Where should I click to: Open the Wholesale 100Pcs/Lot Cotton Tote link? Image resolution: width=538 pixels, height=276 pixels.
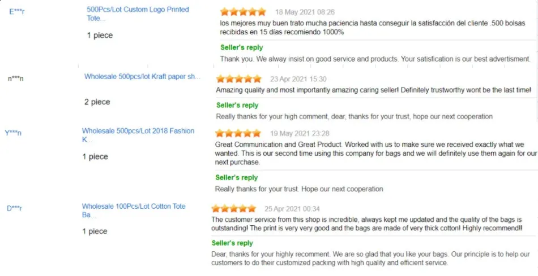point(134,211)
